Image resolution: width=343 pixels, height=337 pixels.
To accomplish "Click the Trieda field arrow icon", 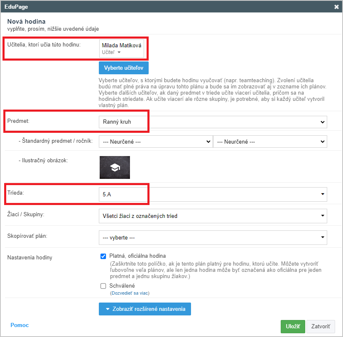I will pos(322,194).
